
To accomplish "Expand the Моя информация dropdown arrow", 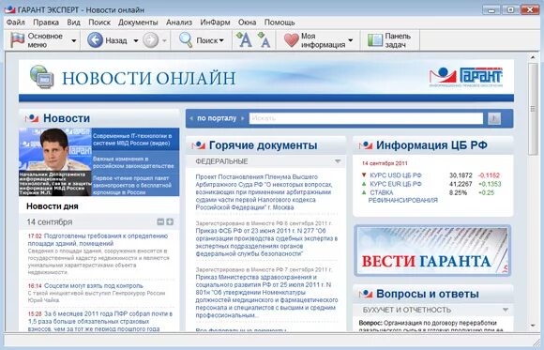I will coord(351,40).
